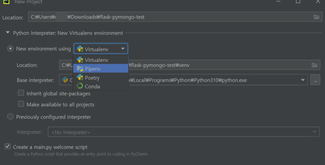Close the New Project dialog
The height and width of the screenshot is (165, 325).
coord(318,1)
